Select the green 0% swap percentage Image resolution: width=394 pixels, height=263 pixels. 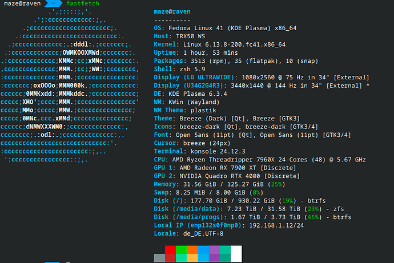pos(256,193)
